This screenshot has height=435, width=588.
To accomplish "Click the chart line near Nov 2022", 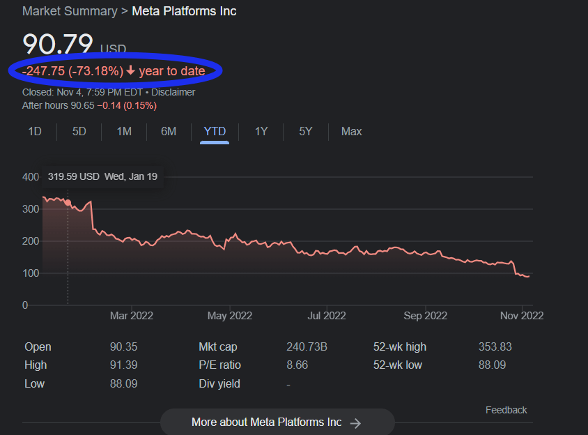I will tap(522, 275).
